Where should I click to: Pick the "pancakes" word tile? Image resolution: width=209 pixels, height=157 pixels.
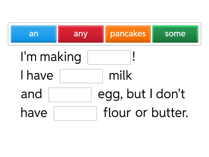128,34
